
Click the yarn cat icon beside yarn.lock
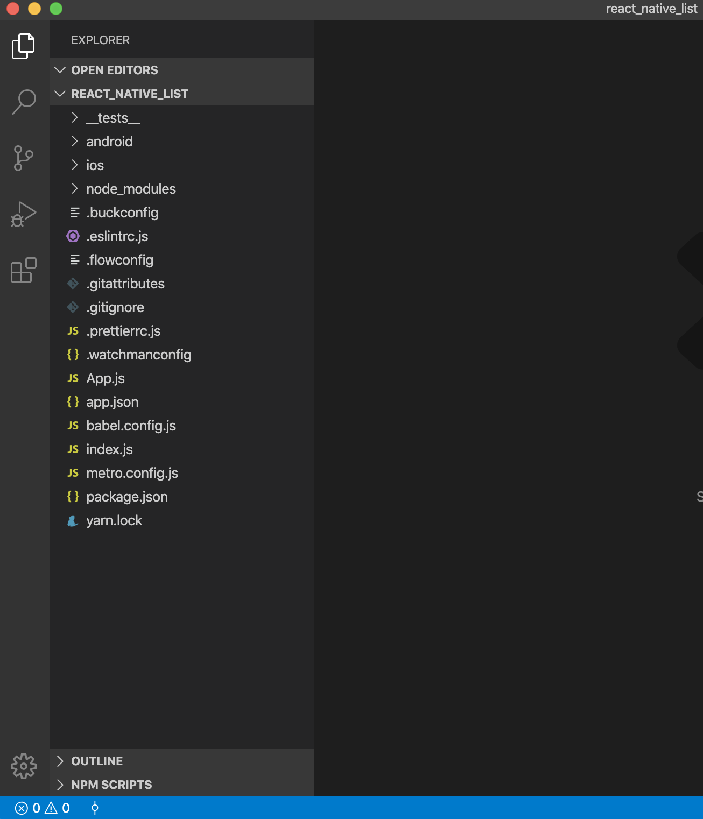(73, 520)
